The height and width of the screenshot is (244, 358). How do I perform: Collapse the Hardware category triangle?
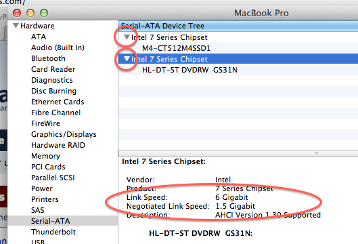16,26
